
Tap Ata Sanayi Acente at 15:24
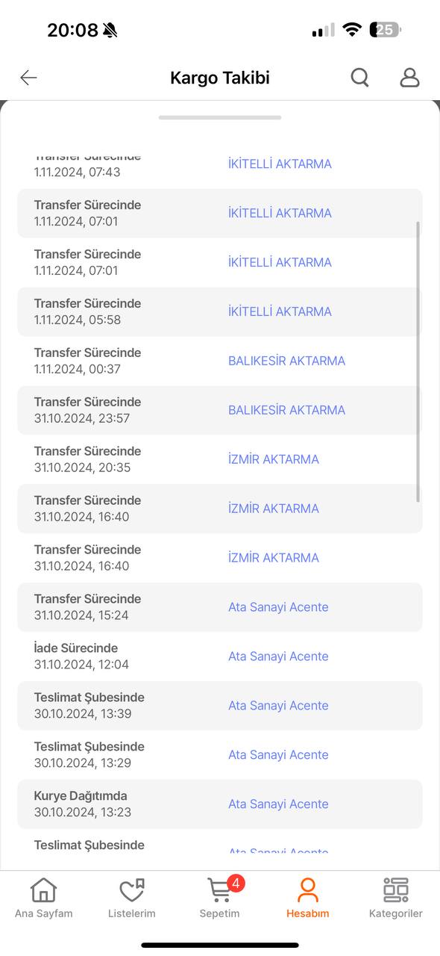[278, 607]
